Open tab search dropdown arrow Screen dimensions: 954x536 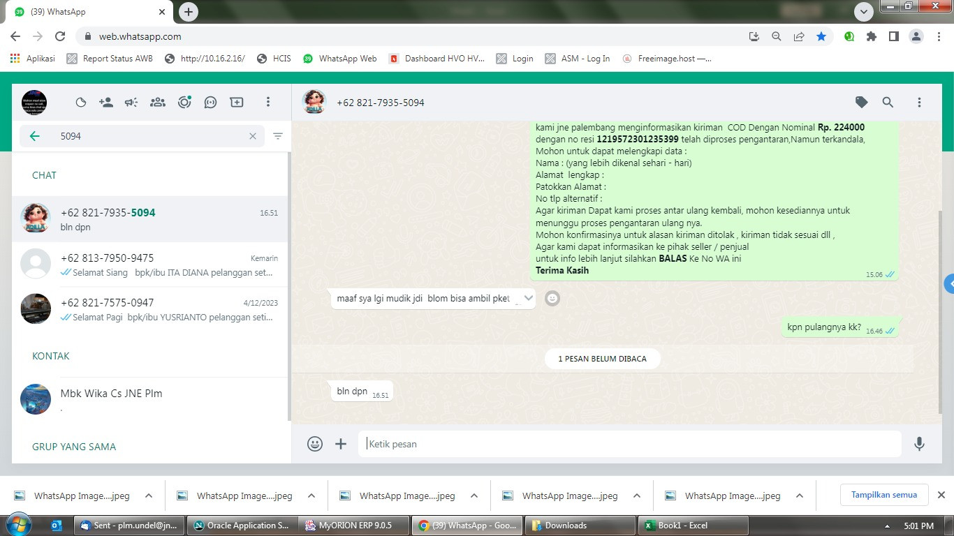pyautogui.click(x=864, y=12)
